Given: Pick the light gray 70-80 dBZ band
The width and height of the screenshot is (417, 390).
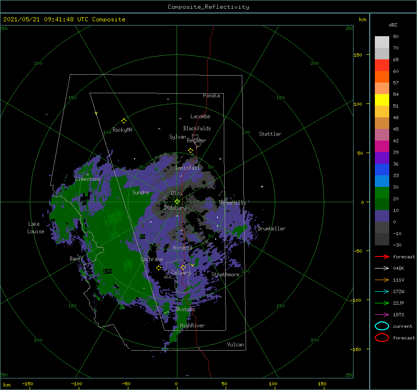Looking at the screenshot, I should (x=382, y=42).
